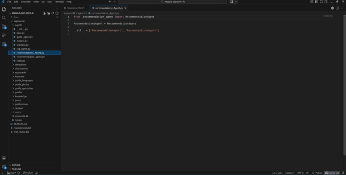Open the Search view in activity bar
The height and width of the screenshot is (175, 346).
point(4,18)
